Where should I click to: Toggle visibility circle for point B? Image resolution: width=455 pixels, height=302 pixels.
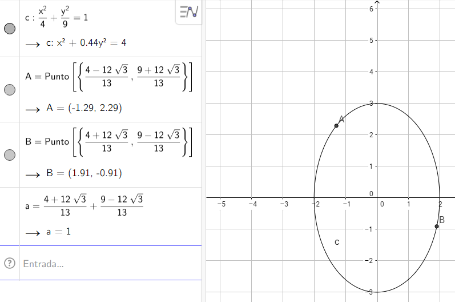[10, 155]
